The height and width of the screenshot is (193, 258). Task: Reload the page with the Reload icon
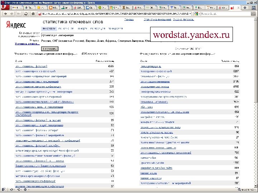(26, 14)
